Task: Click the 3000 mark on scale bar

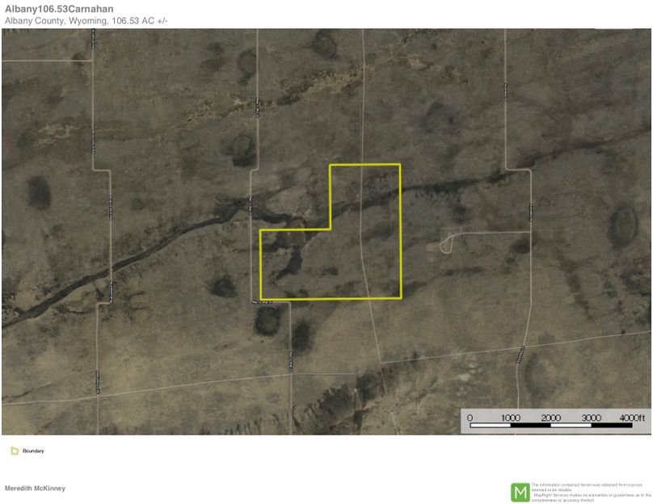Action: click(592, 418)
